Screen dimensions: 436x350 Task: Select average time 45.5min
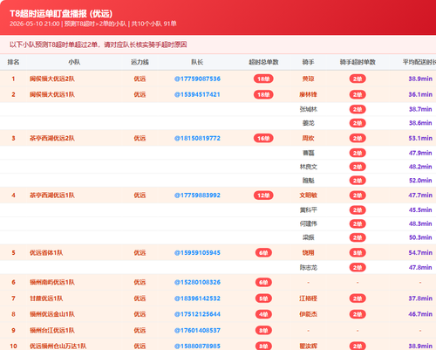pyautogui.click(x=420, y=210)
